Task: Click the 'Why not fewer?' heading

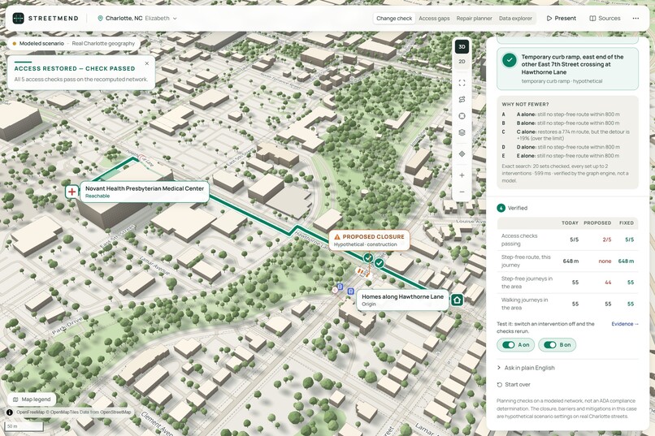Action: coord(525,104)
